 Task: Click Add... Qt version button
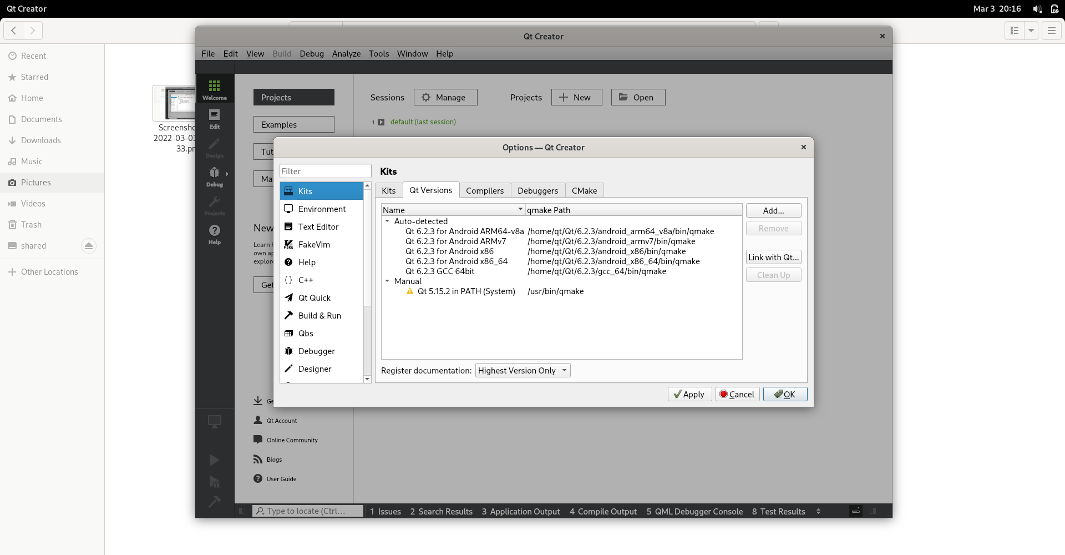tap(773, 210)
